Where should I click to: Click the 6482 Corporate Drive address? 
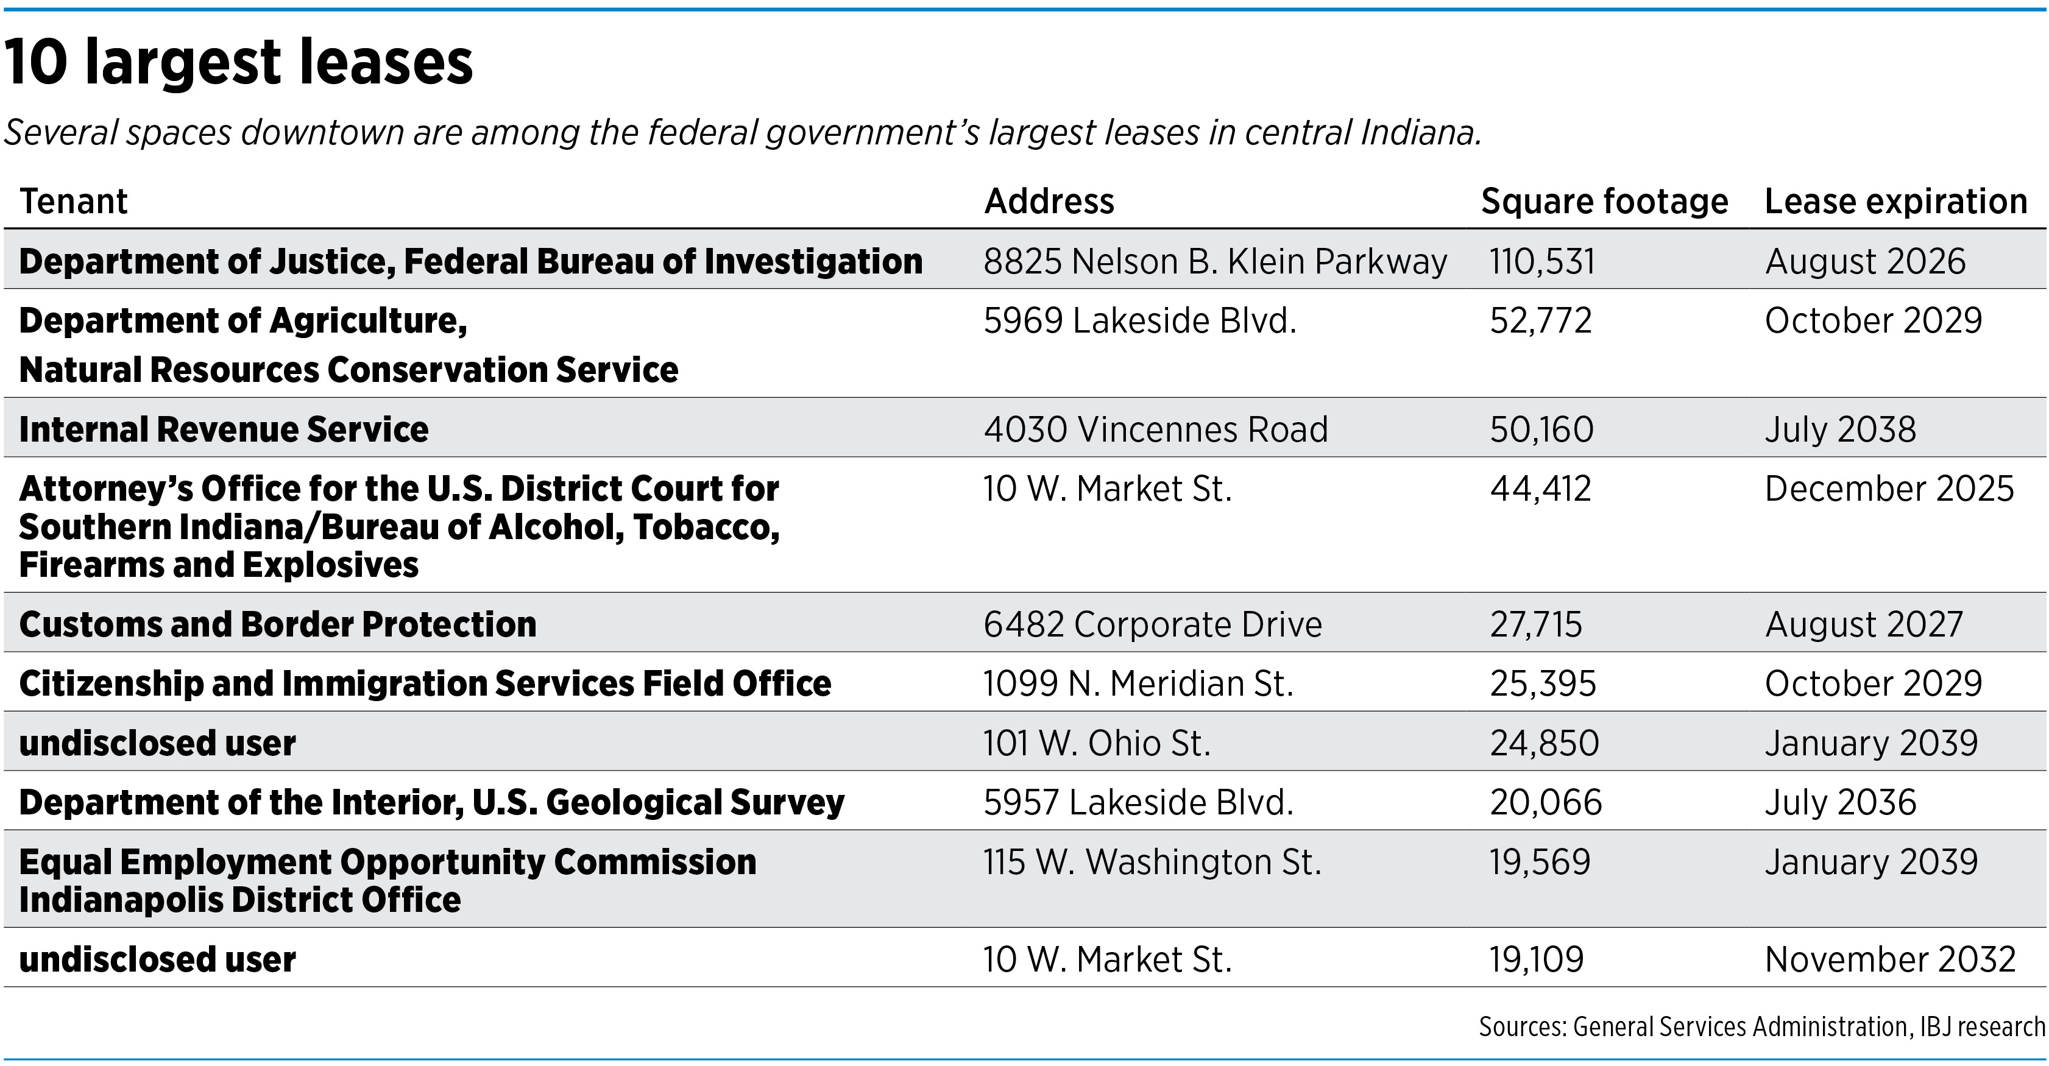(1153, 624)
